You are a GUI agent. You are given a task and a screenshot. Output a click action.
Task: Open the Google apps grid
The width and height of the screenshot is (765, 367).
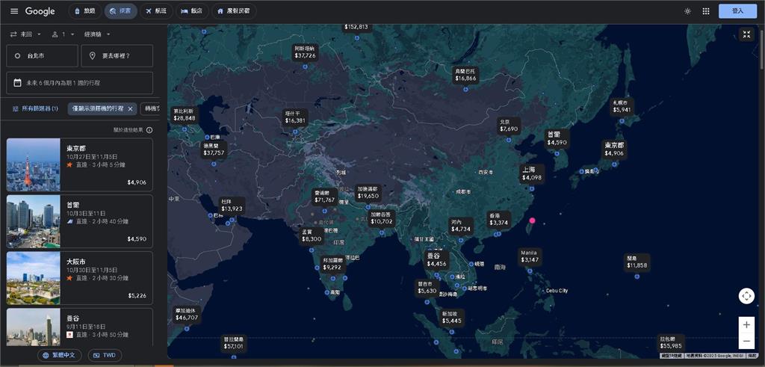coord(706,11)
